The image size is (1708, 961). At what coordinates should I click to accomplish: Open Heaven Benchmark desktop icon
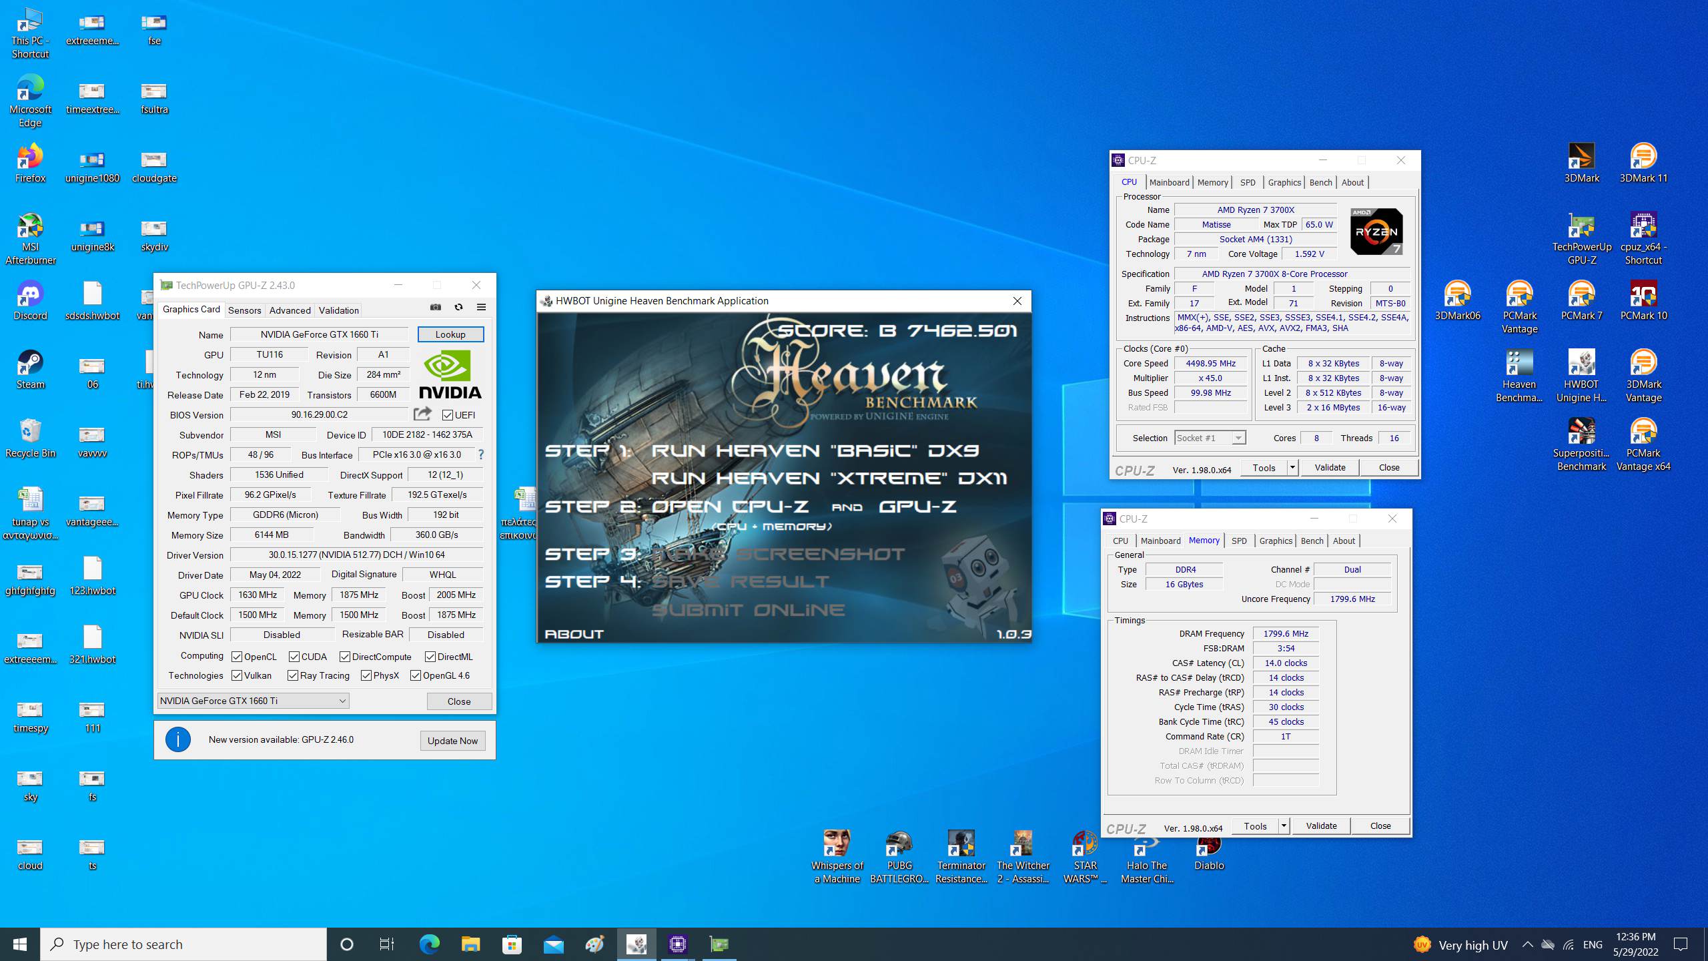click(x=1519, y=376)
